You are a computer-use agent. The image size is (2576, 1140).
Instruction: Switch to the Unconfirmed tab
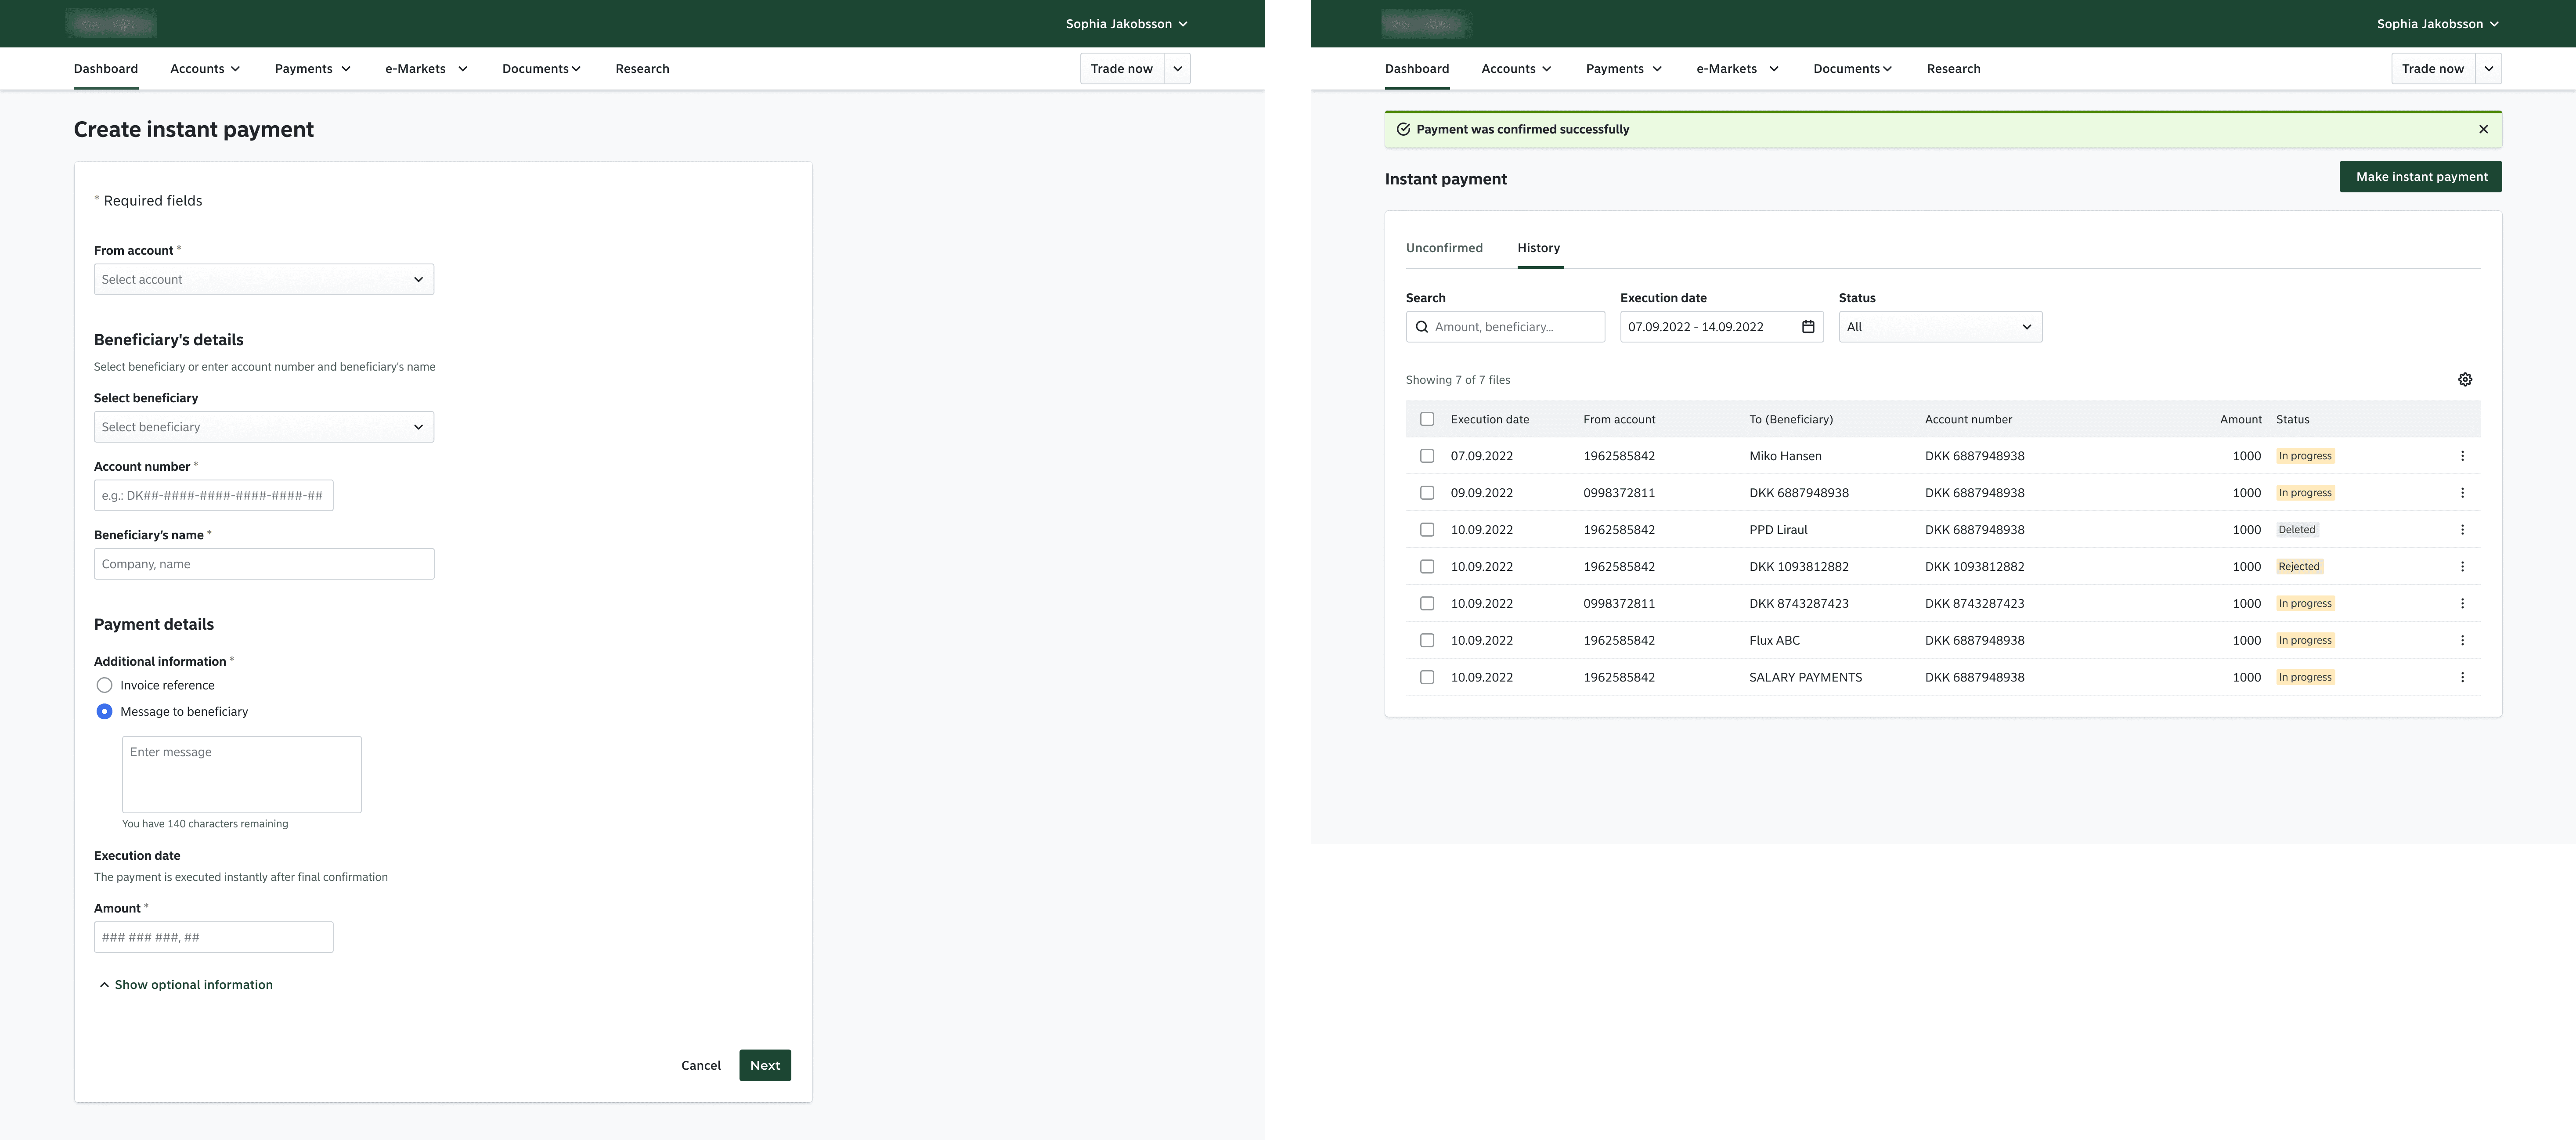1444,248
